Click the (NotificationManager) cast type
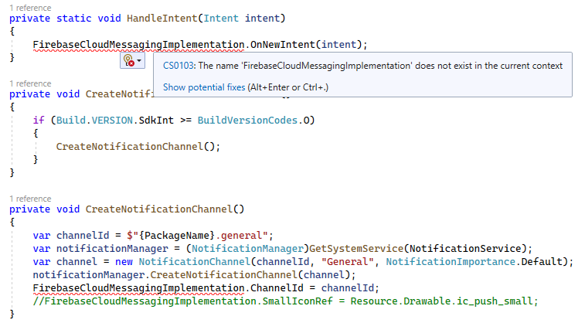 pos(247,248)
